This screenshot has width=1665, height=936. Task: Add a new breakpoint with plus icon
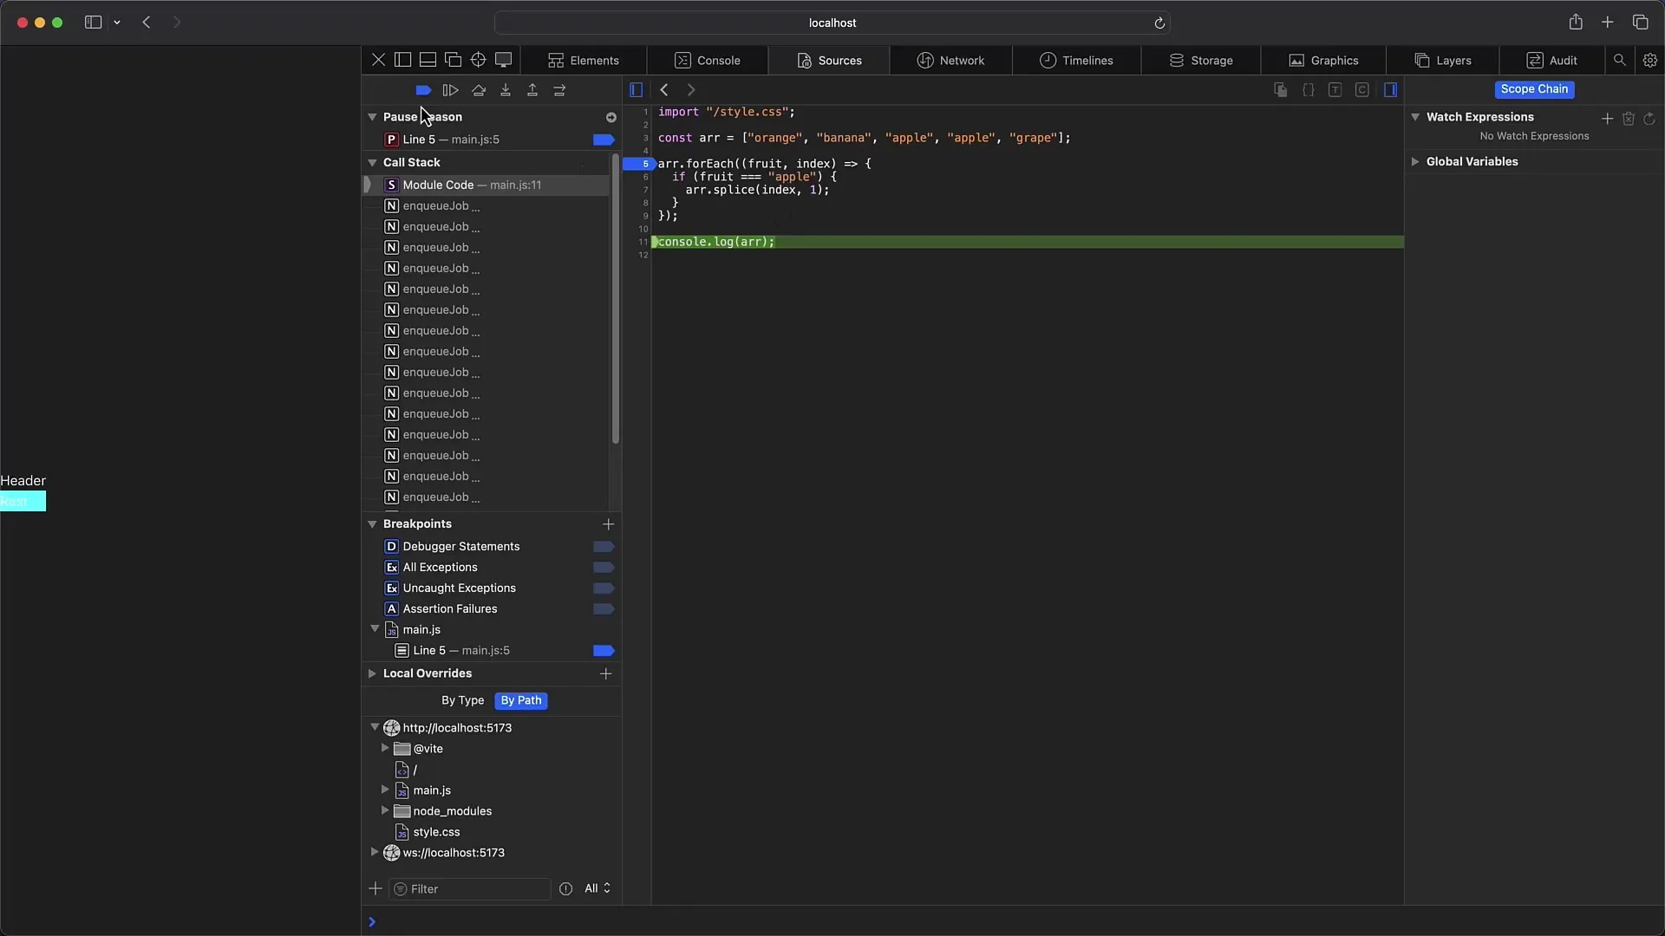pyautogui.click(x=608, y=524)
